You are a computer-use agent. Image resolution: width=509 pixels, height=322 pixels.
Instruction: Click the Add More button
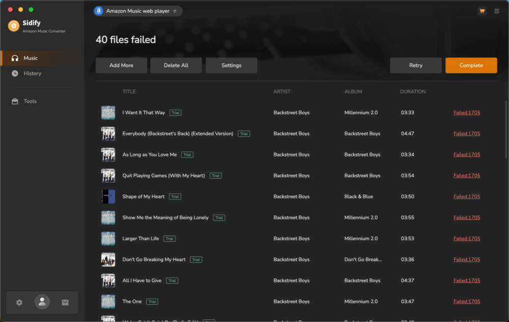tap(121, 65)
